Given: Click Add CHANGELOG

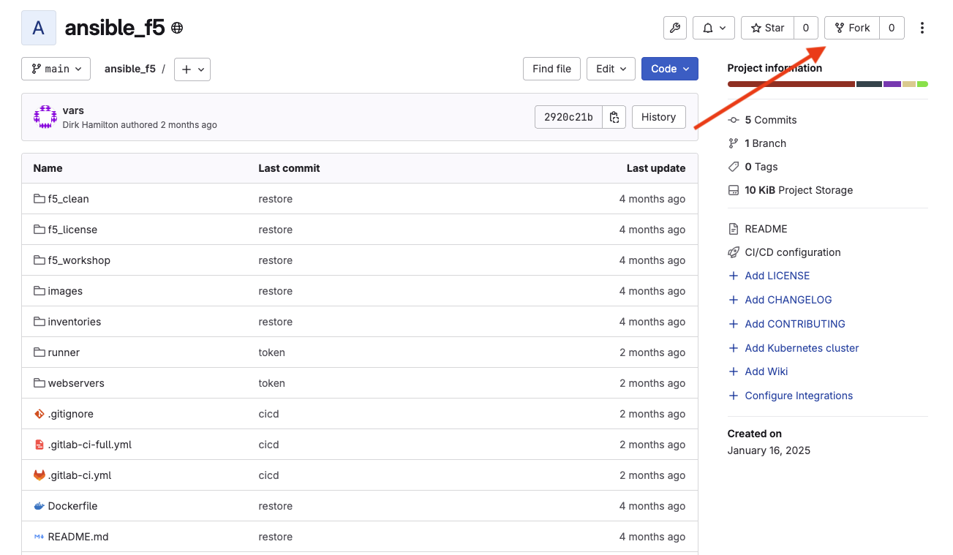Looking at the screenshot, I should click(x=788, y=300).
